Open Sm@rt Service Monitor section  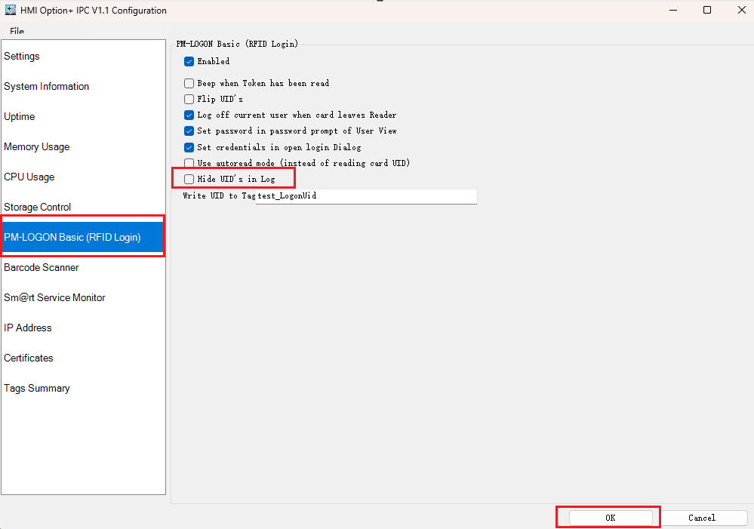point(54,298)
